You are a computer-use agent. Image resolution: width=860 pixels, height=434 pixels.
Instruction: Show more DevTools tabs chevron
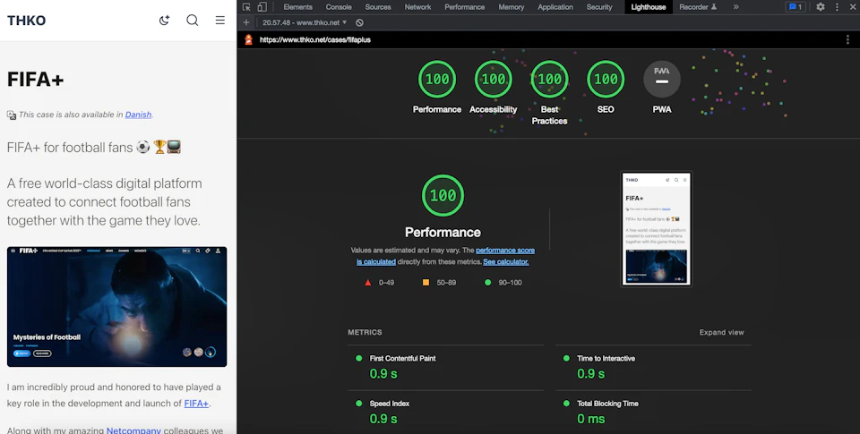(736, 7)
